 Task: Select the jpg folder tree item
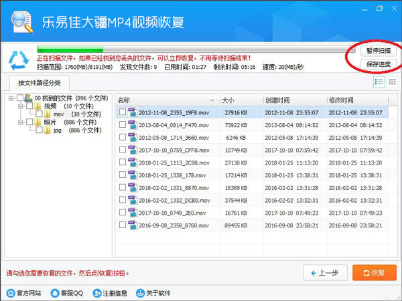(x=58, y=130)
